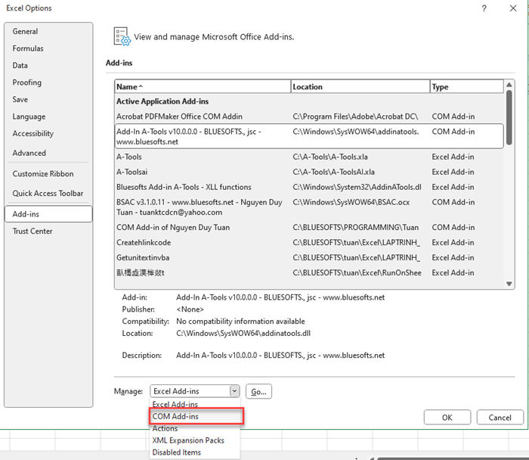Select COM Add-ins from dropdown list
Image resolution: width=529 pixels, height=460 pixels.
click(x=176, y=416)
